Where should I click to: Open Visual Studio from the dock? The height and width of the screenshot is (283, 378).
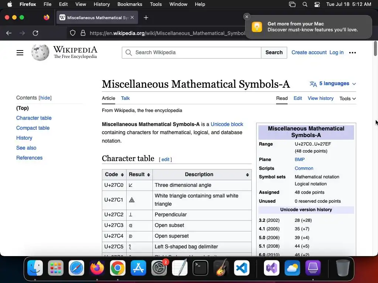point(272,268)
